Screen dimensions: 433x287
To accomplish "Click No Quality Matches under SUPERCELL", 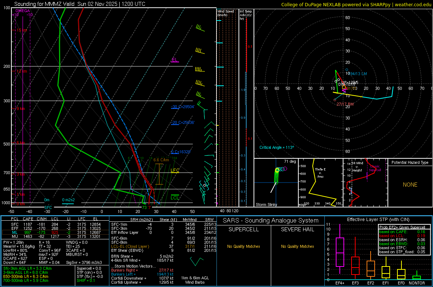I will coord(244,246).
